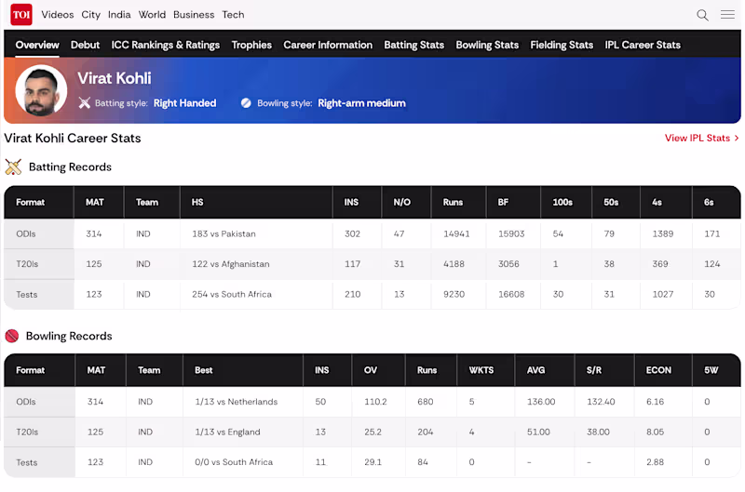Click Virat Kohli's profile photo
Viewport: 745px width, 492px height.
[41, 90]
